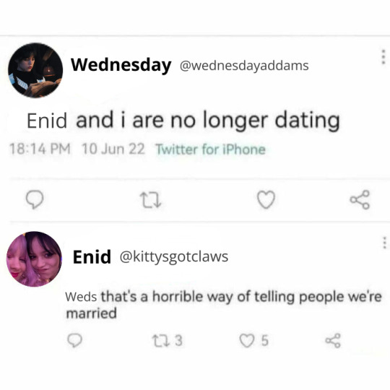Retweet Wednesday's tweet about dating
The height and width of the screenshot is (390, 390).
click(151, 201)
